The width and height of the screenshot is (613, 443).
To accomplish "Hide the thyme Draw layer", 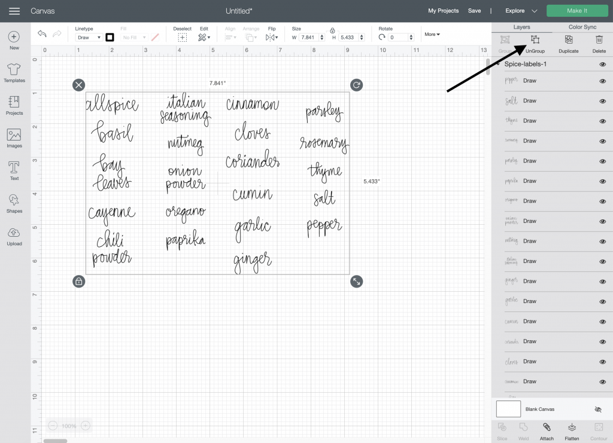I will click(602, 121).
